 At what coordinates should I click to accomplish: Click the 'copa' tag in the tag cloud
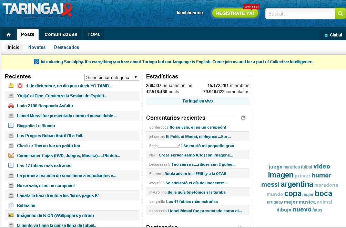click(x=293, y=194)
